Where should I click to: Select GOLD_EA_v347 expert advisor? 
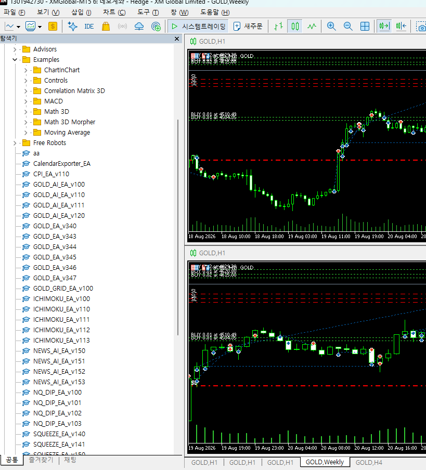coord(55,278)
